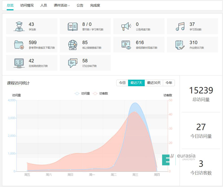This screenshot has height=187, width=223.
Task: Select the 今日 time range
Action: click(x=122, y=83)
